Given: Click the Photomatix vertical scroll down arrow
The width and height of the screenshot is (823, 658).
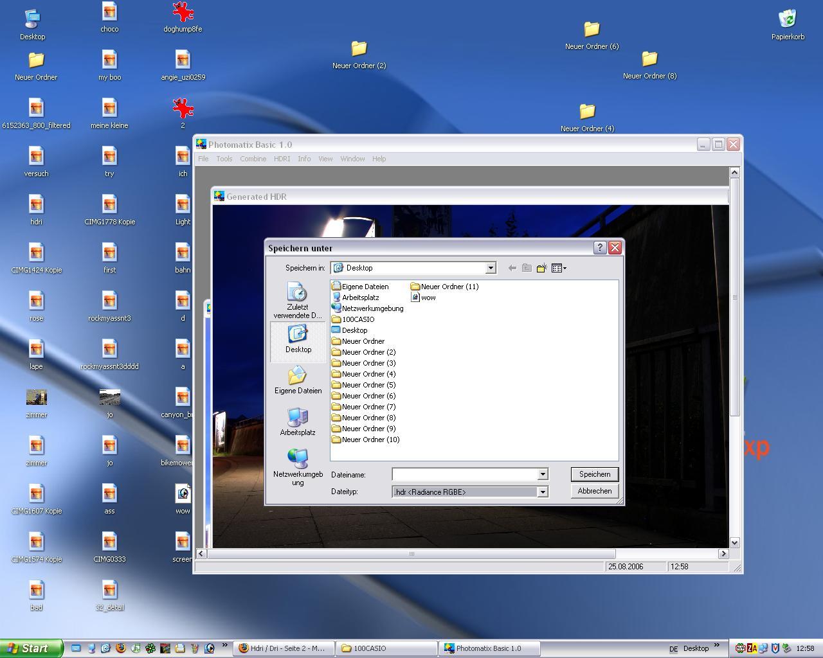Looking at the screenshot, I should click(735, 542).
